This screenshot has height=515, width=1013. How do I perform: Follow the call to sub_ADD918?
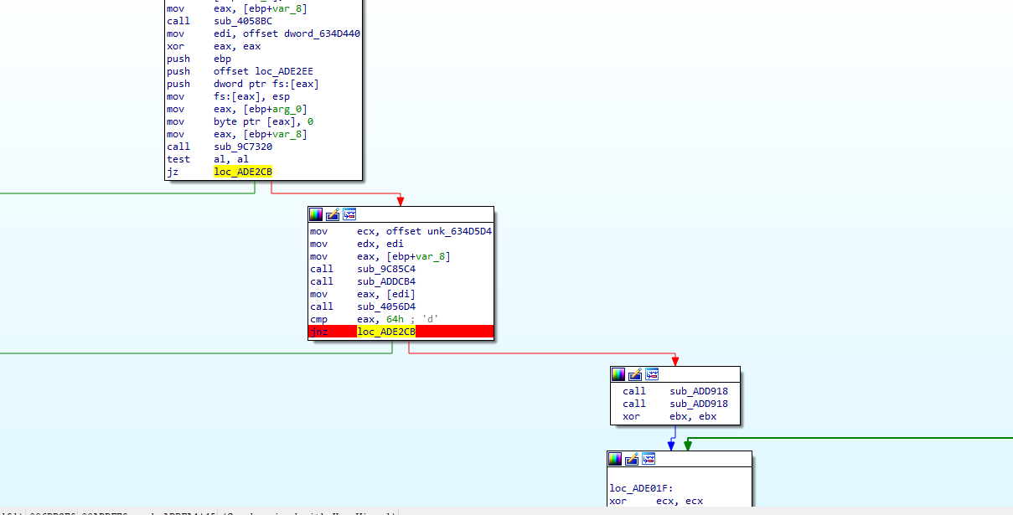pyautogui.click(x=698, y=390)
